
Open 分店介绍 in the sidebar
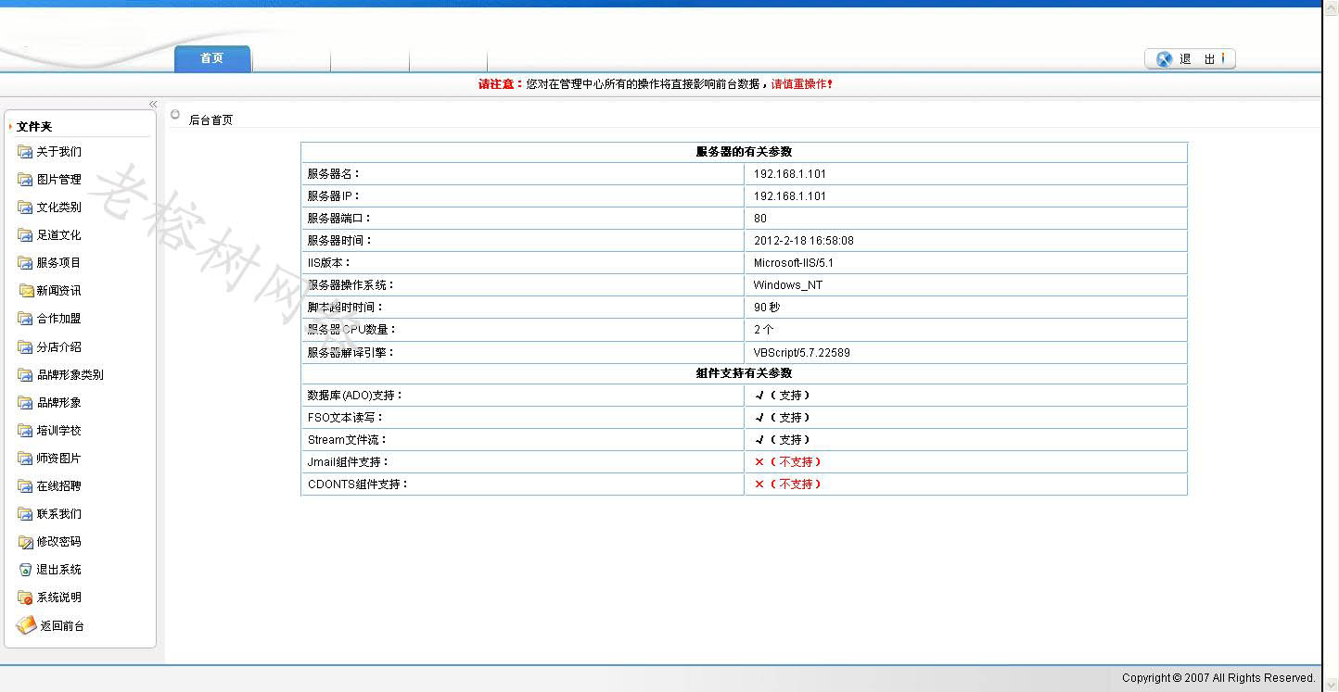click(x=59, y=347)
